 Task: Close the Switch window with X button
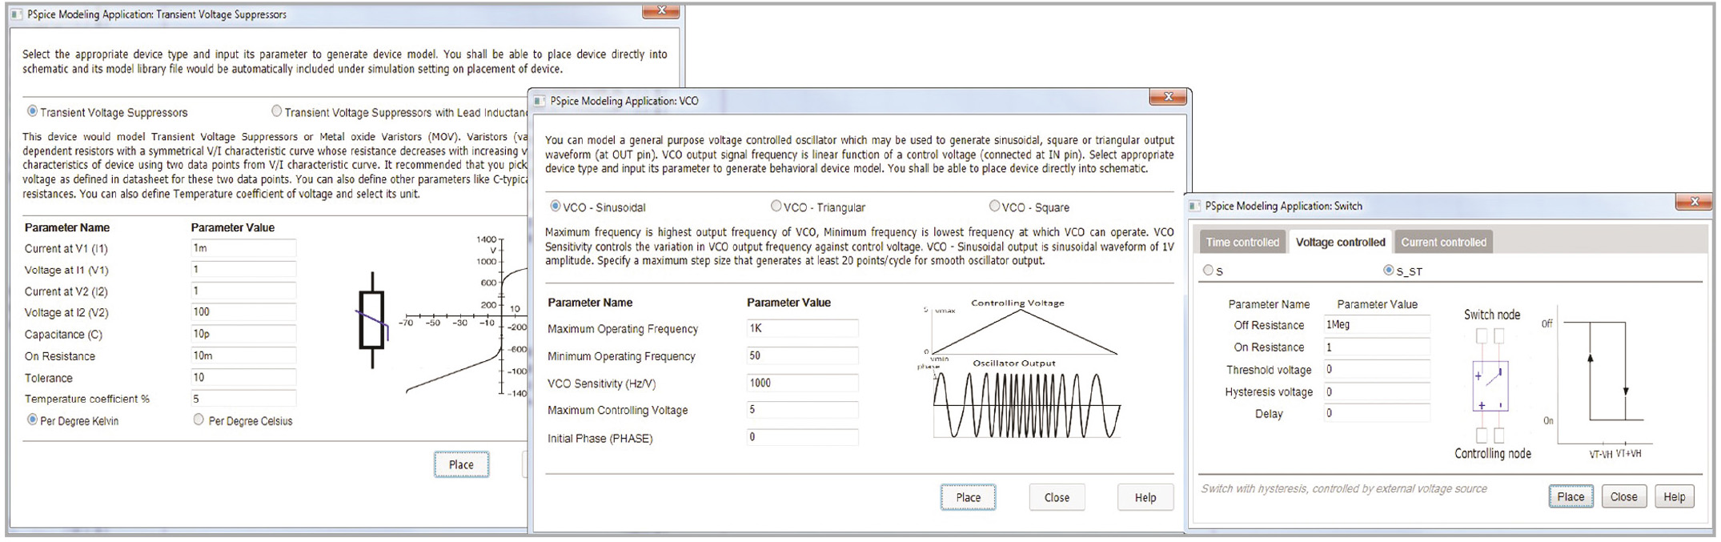(1694, 202)
